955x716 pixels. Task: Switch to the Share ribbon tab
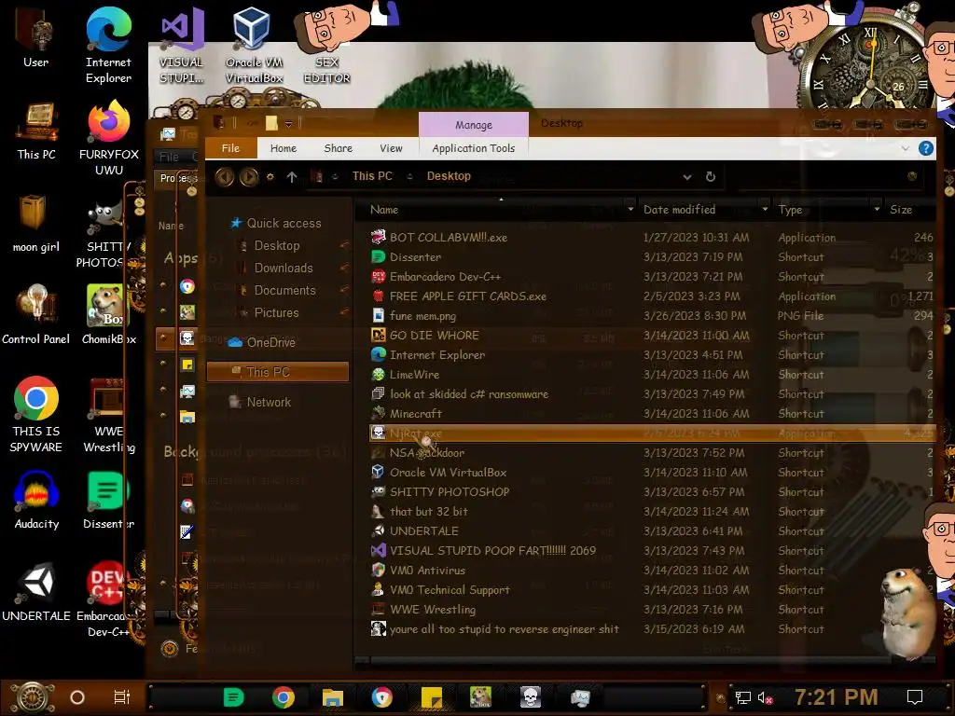[338, 148]
